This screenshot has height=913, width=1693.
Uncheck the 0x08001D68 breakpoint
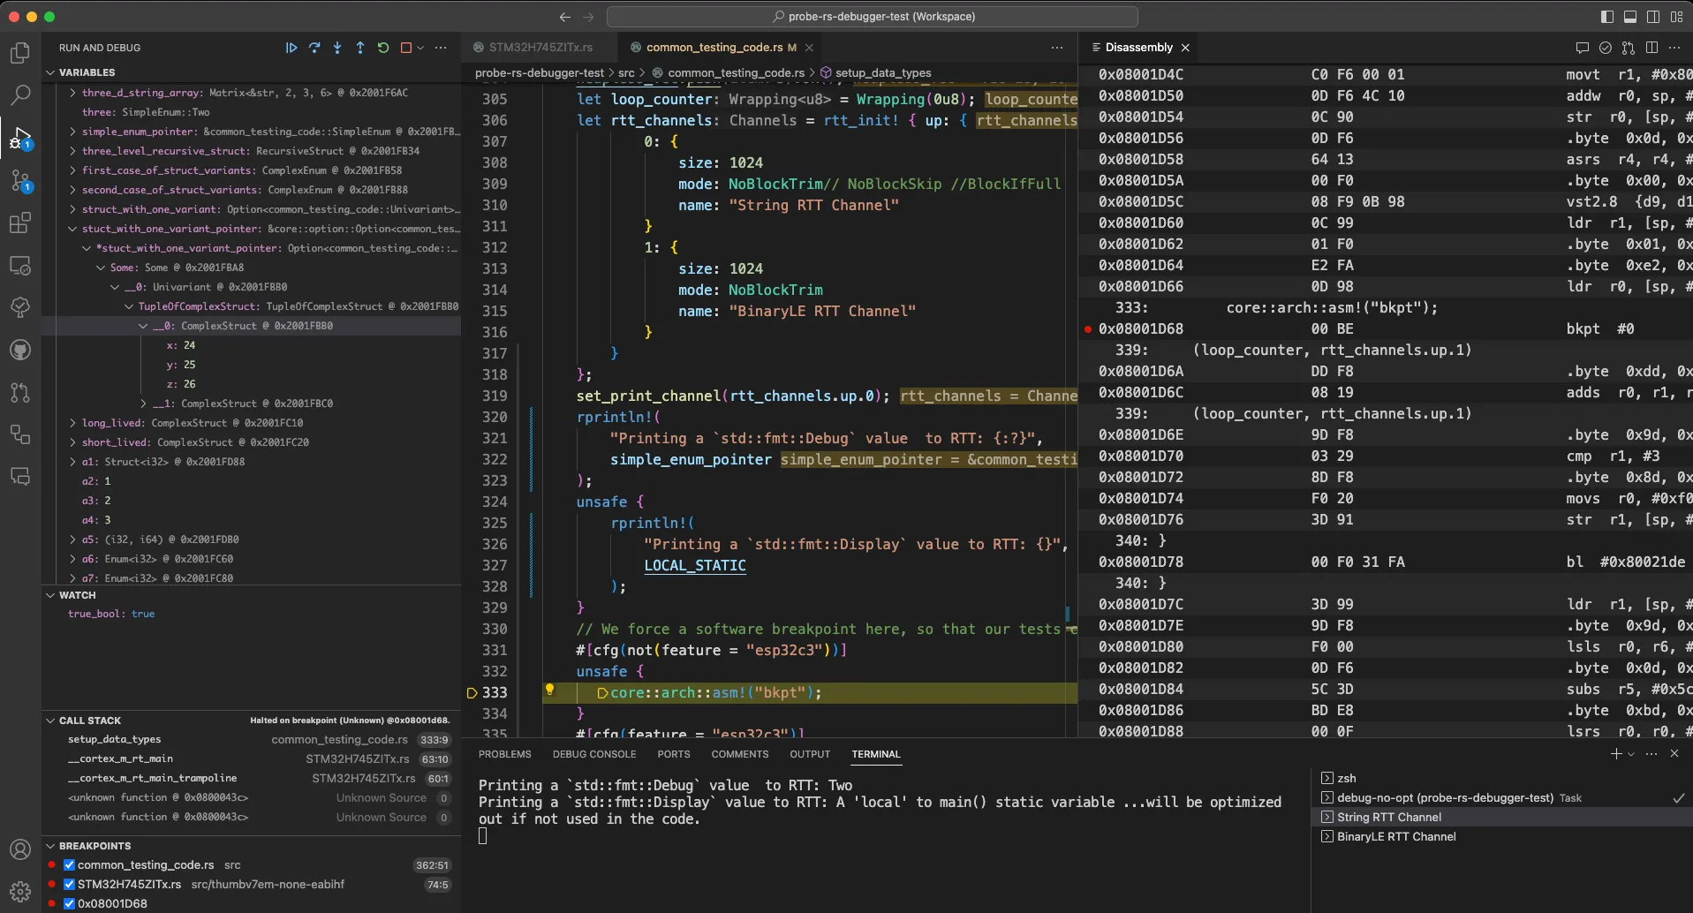pos(69,902)
